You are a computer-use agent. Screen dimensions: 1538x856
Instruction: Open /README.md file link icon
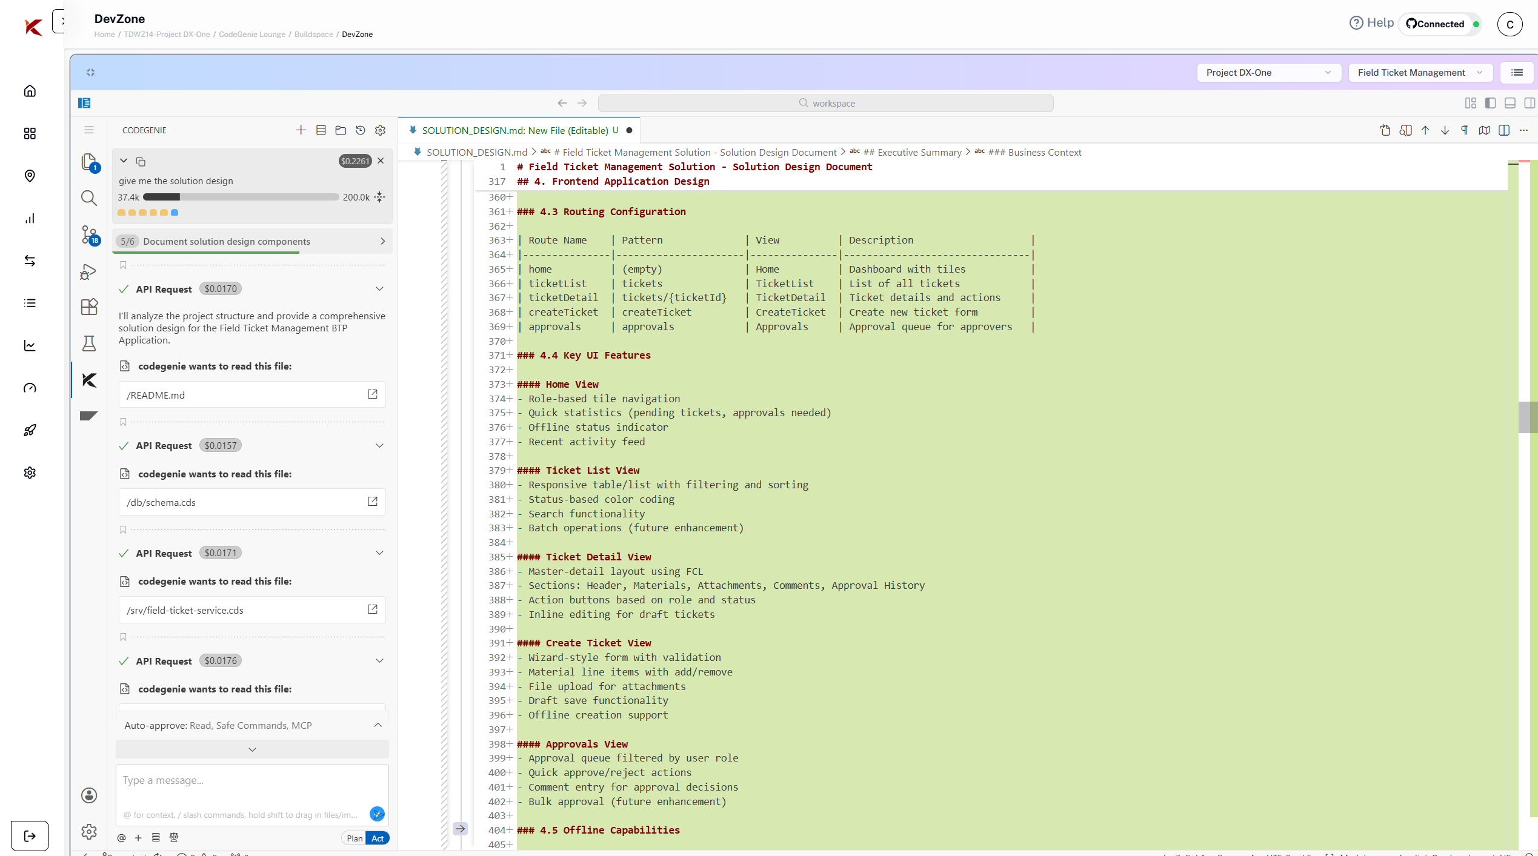pos(372,394)
